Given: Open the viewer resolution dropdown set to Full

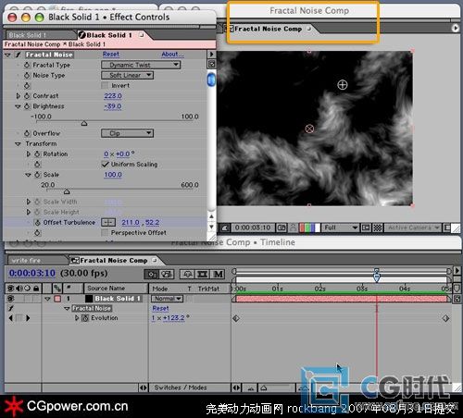Looking at the screenshot, I should [340, 227].
